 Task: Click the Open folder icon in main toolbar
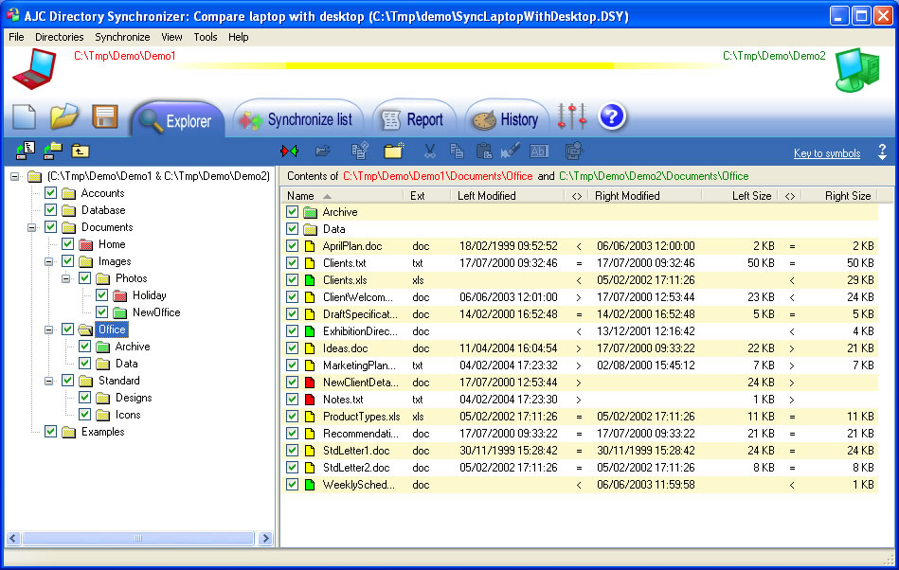(x=63, y=116)
